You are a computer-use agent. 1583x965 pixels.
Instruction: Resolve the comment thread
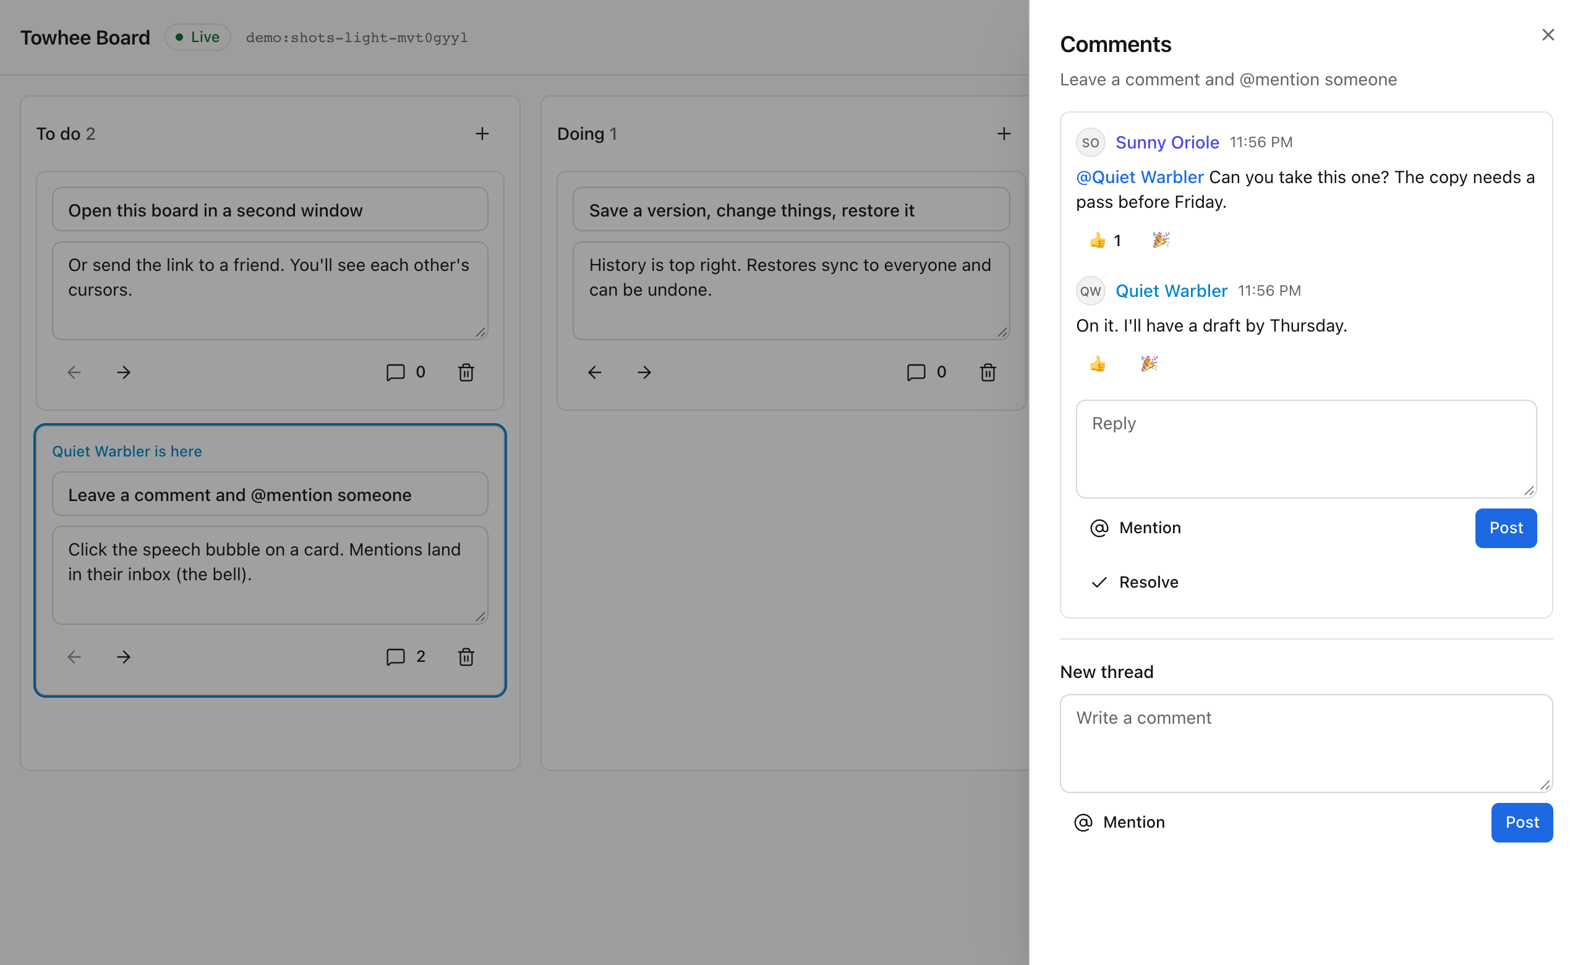[x=1134, y=582]
